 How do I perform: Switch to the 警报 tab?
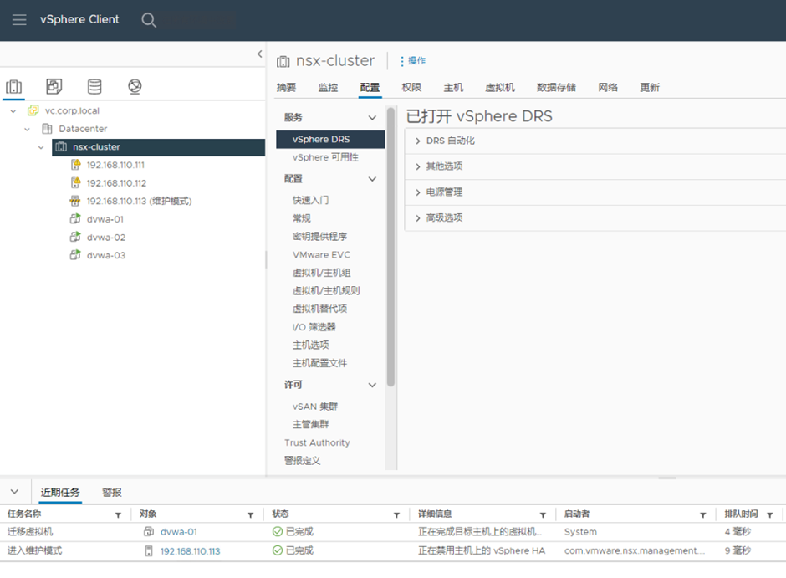(x=112, y=493)
